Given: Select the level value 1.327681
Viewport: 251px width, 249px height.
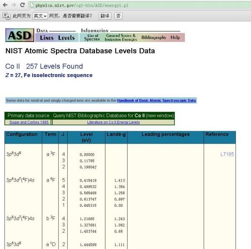Looking at the screenshot, I should tap(88, 225).
